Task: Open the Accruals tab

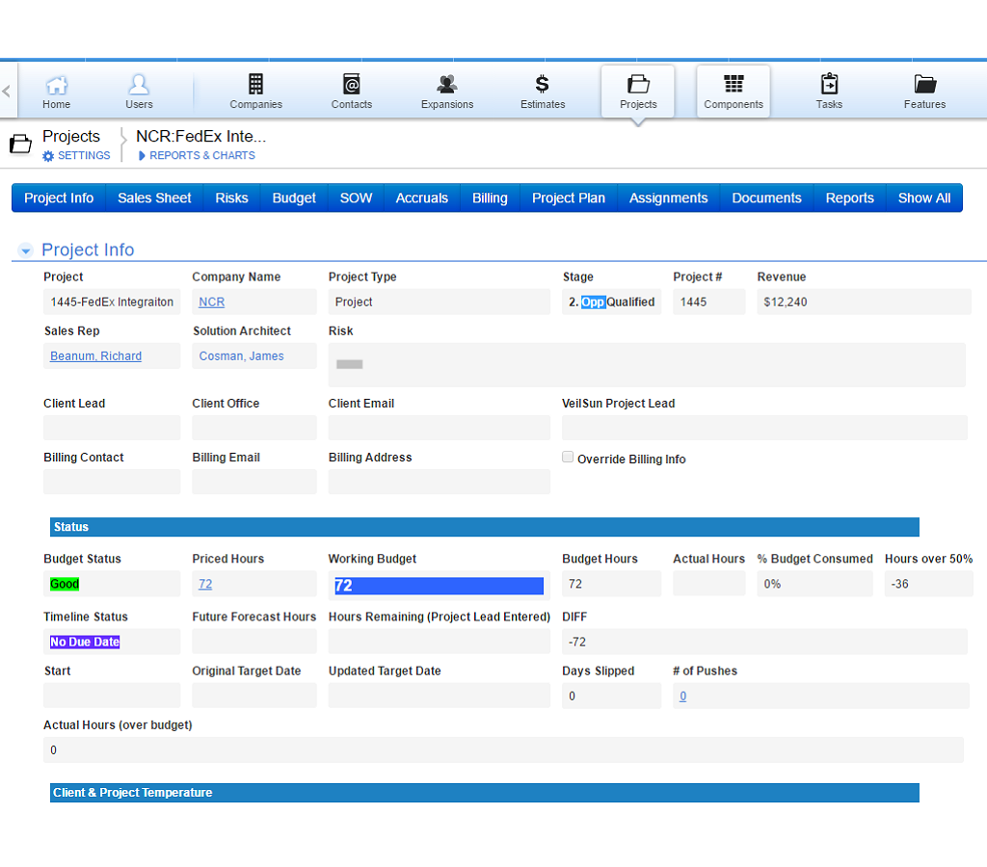Action: click(422, 198)
